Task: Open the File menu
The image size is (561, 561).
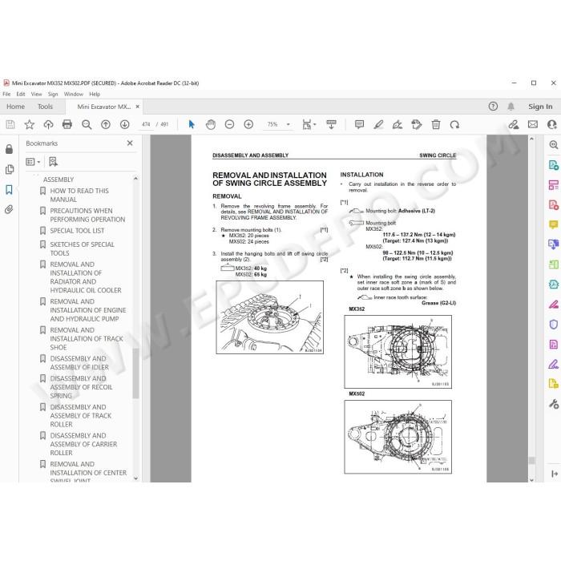Action: click(x=6, y=94)
